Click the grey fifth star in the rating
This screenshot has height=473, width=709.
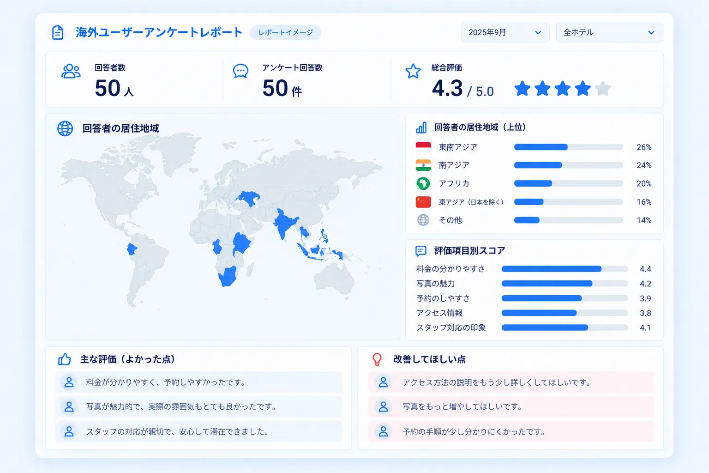[x=603, y=88]
